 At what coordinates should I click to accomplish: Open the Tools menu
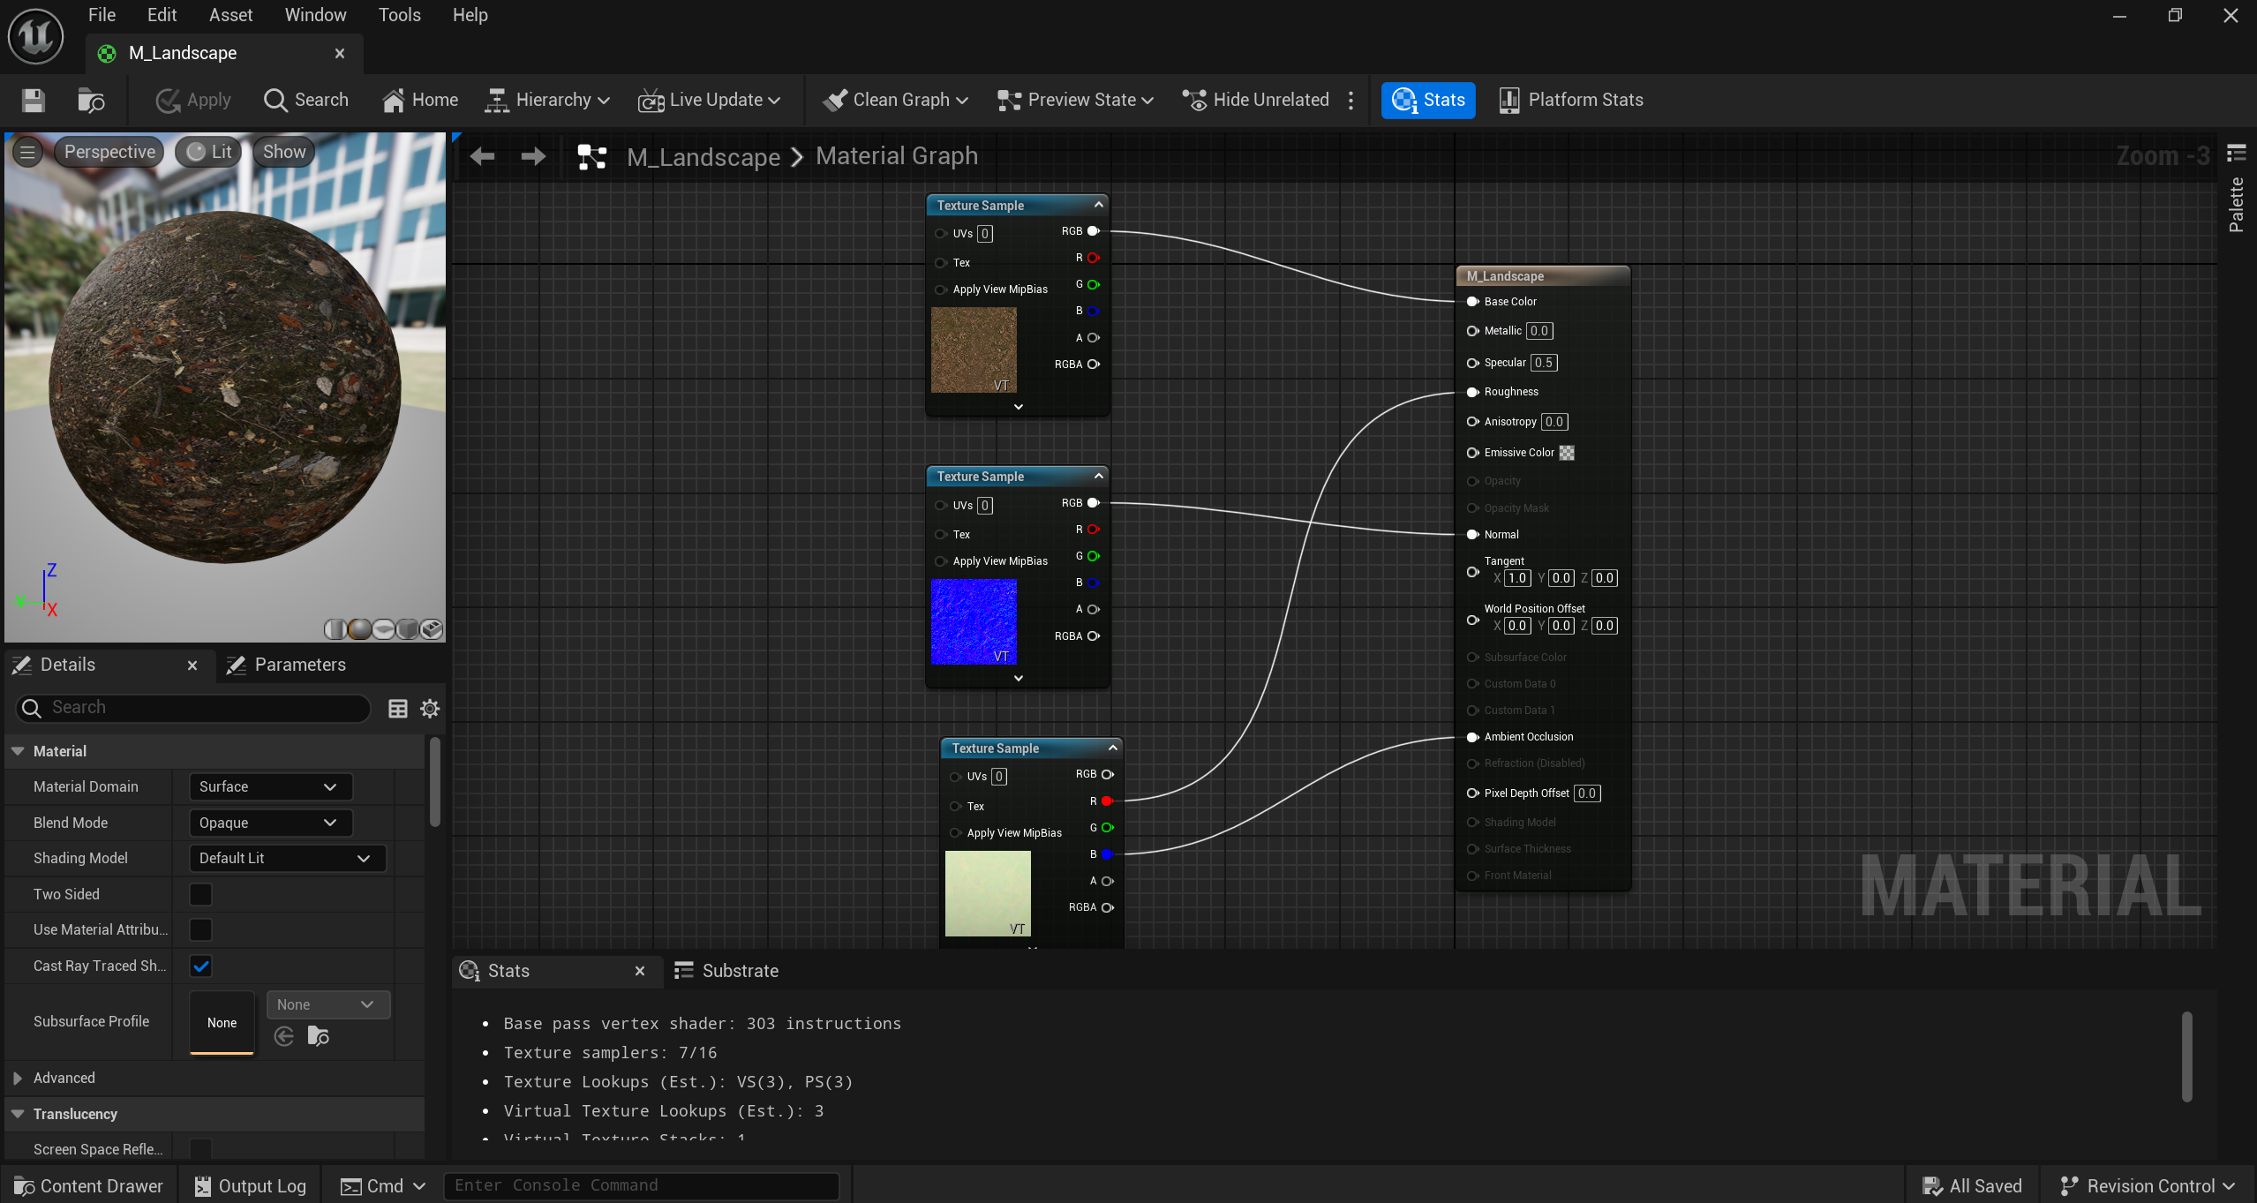(399, 15)
